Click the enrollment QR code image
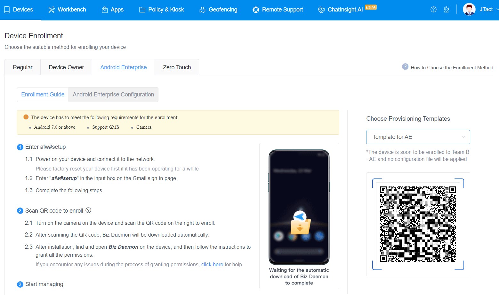The width and height of the screenshot is (499, 295). coord(418,224)
